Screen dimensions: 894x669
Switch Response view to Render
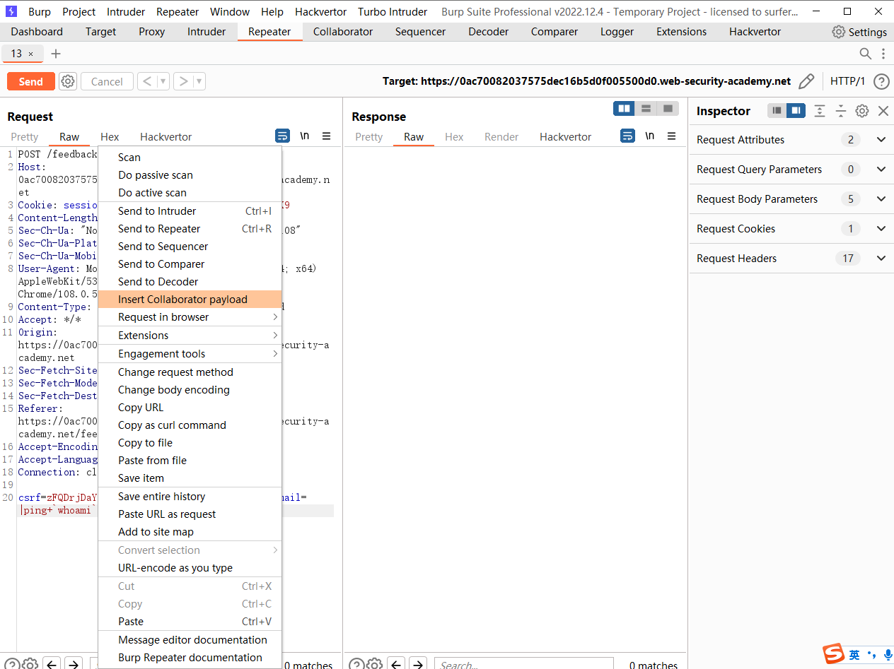click(501, 137)
